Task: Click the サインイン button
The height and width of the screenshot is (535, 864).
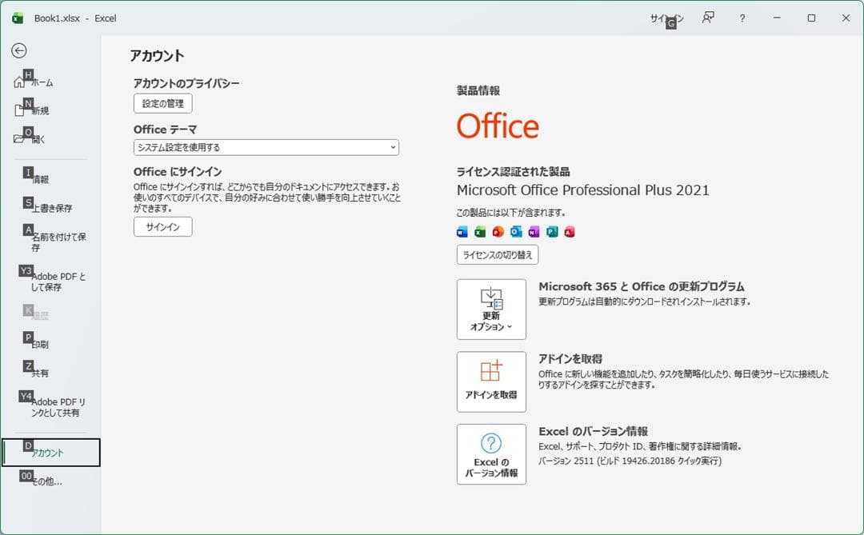Action: [162, 226]
